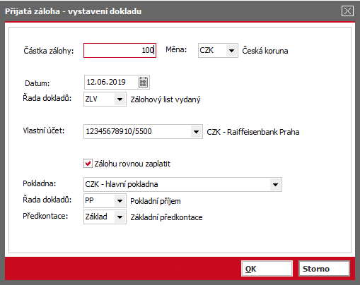Click the Zálohu rovnou zaplatit label
Image resolution: width=360 pixels, height=285 pixels.
pos(132,164)
